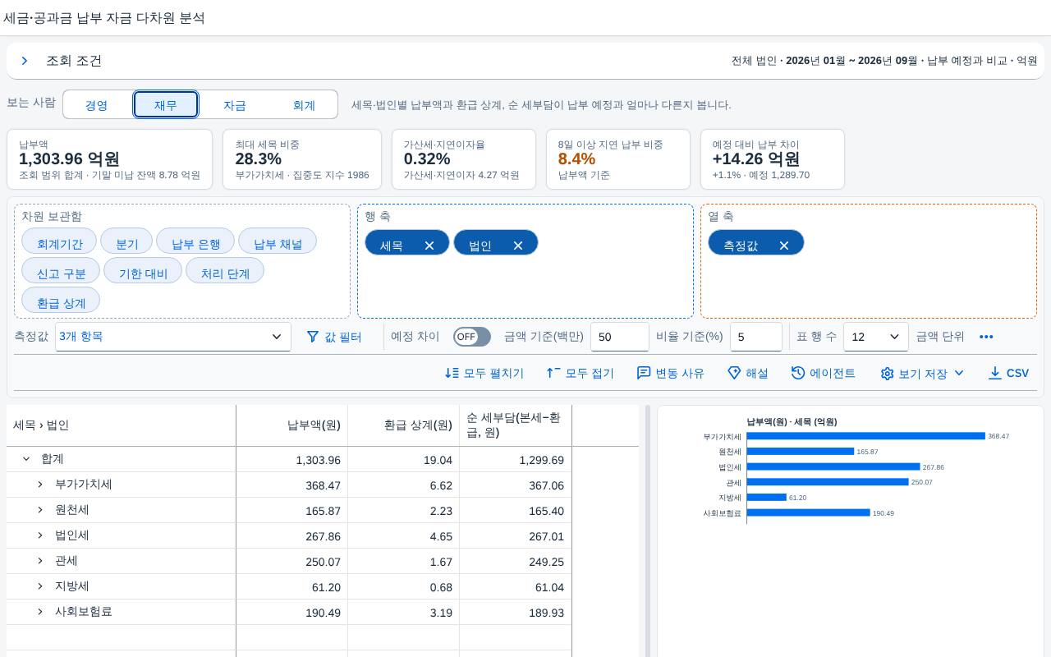Launch the 에이전트 assistant

(x=824, y=373)
